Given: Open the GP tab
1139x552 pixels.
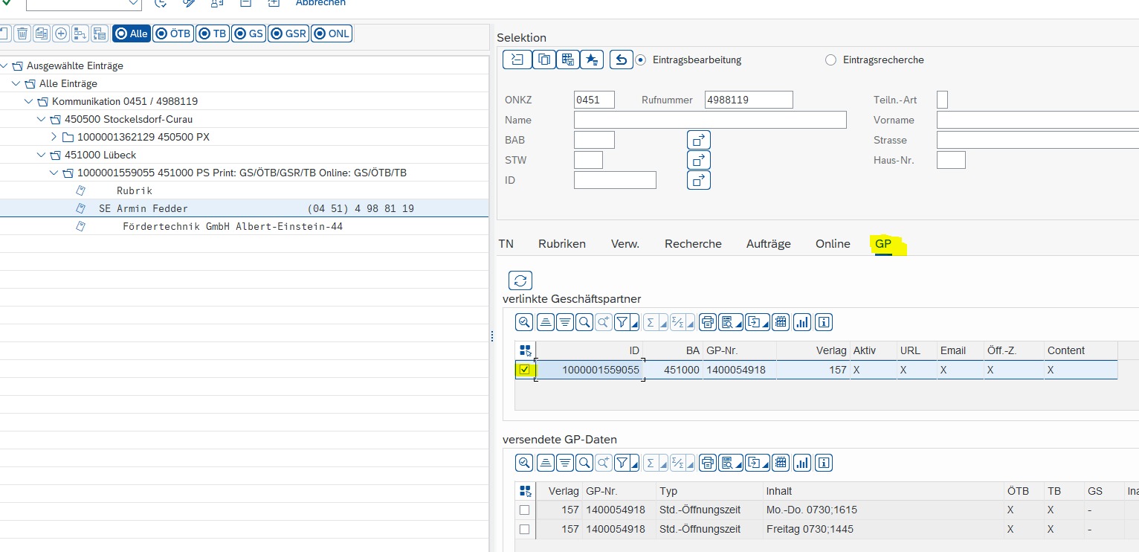Looking at the screenshot, I should tap(883, 243).
